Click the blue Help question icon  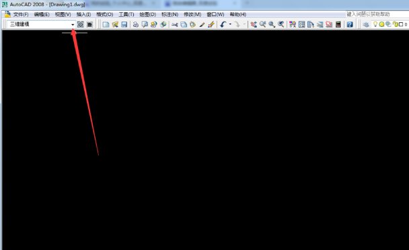pos(350,24)
